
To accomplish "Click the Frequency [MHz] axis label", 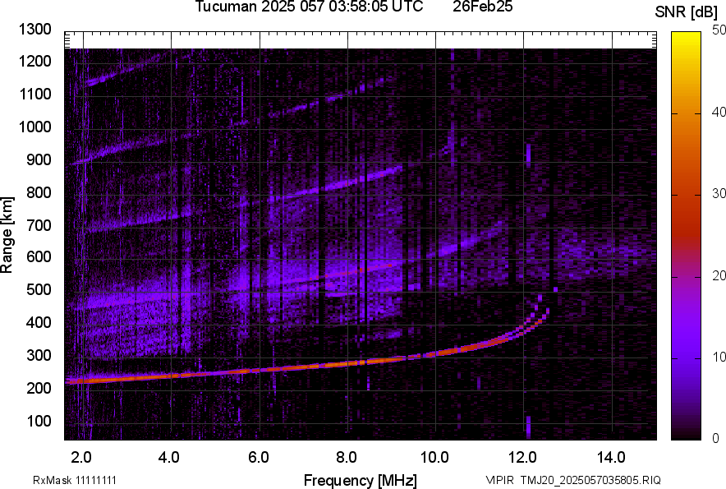I will [x=360, y=480].
